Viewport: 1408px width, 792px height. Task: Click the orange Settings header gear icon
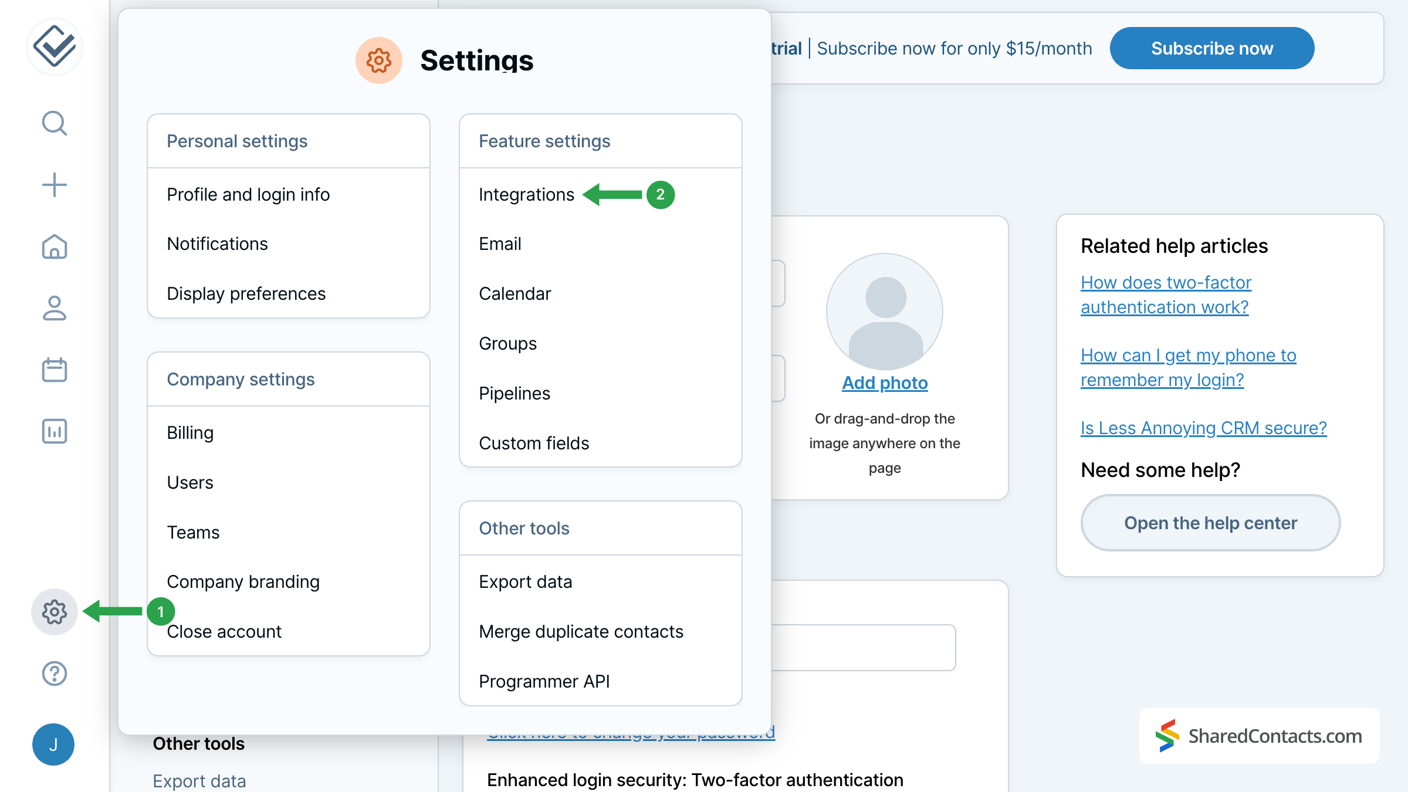[x=379, y=60]
